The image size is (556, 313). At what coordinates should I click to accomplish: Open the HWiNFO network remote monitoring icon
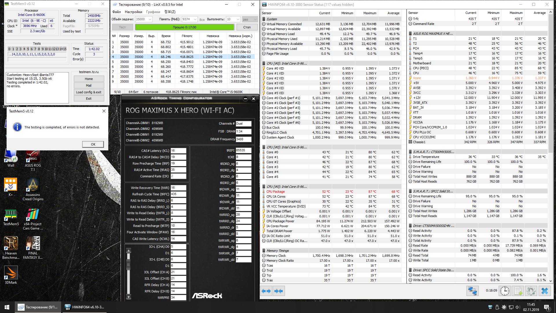click(472, 291)
